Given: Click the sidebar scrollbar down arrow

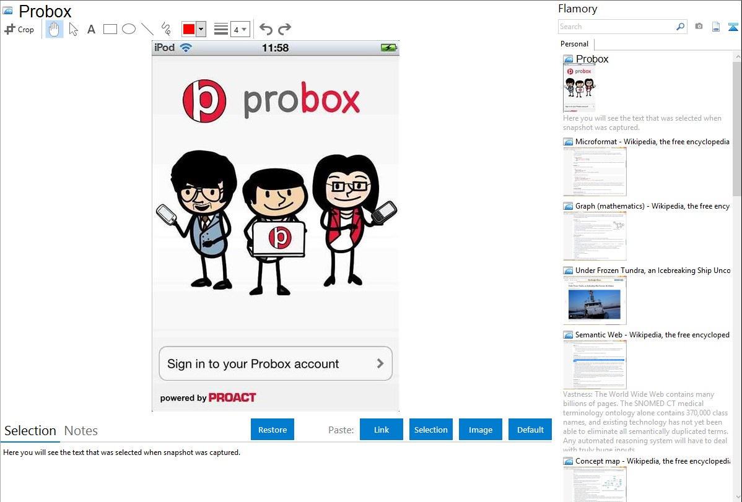Looking at the screenshot, I should pos(737,497).
